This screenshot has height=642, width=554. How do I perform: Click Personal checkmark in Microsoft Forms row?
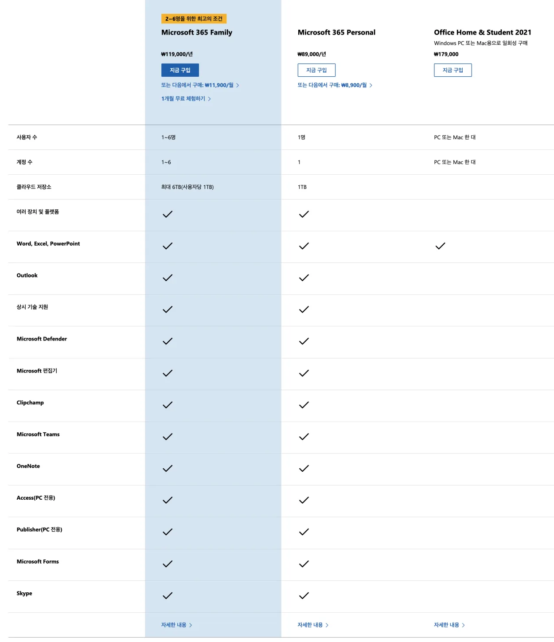[x=304, y=564]
